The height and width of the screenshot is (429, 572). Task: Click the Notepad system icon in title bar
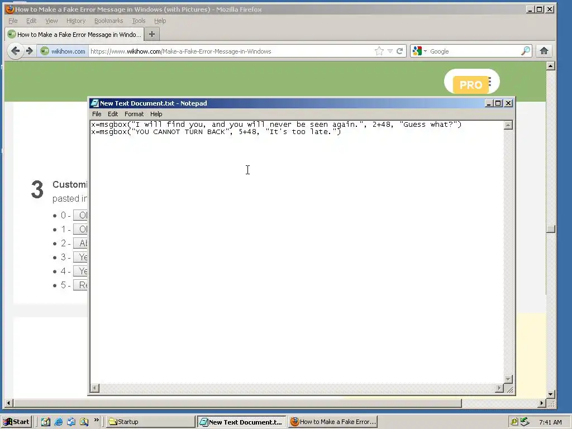point(95,103)
